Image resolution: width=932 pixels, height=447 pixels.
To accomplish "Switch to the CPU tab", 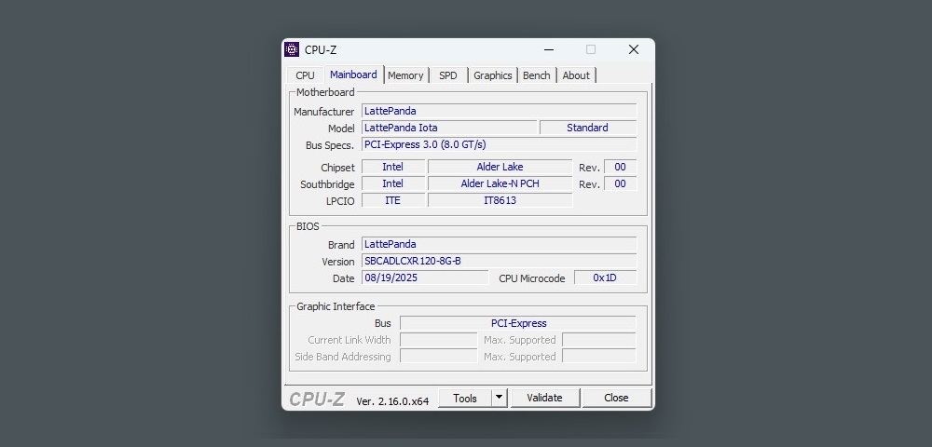I will pos(305,75).
